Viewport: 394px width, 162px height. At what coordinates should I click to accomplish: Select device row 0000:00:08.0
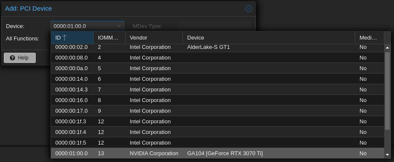tap(217, 57)
